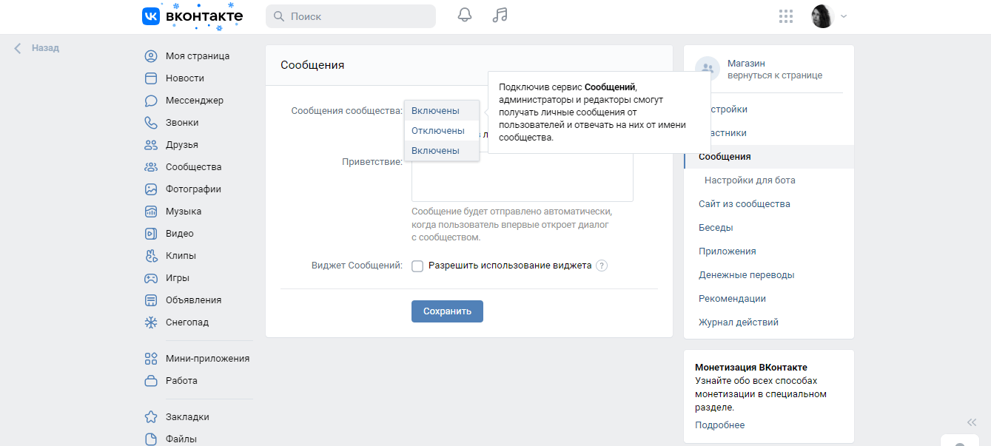Screen dimensions: 991x446
Task: Open the Видео sidebar icon
Action: tap(151, 234)
